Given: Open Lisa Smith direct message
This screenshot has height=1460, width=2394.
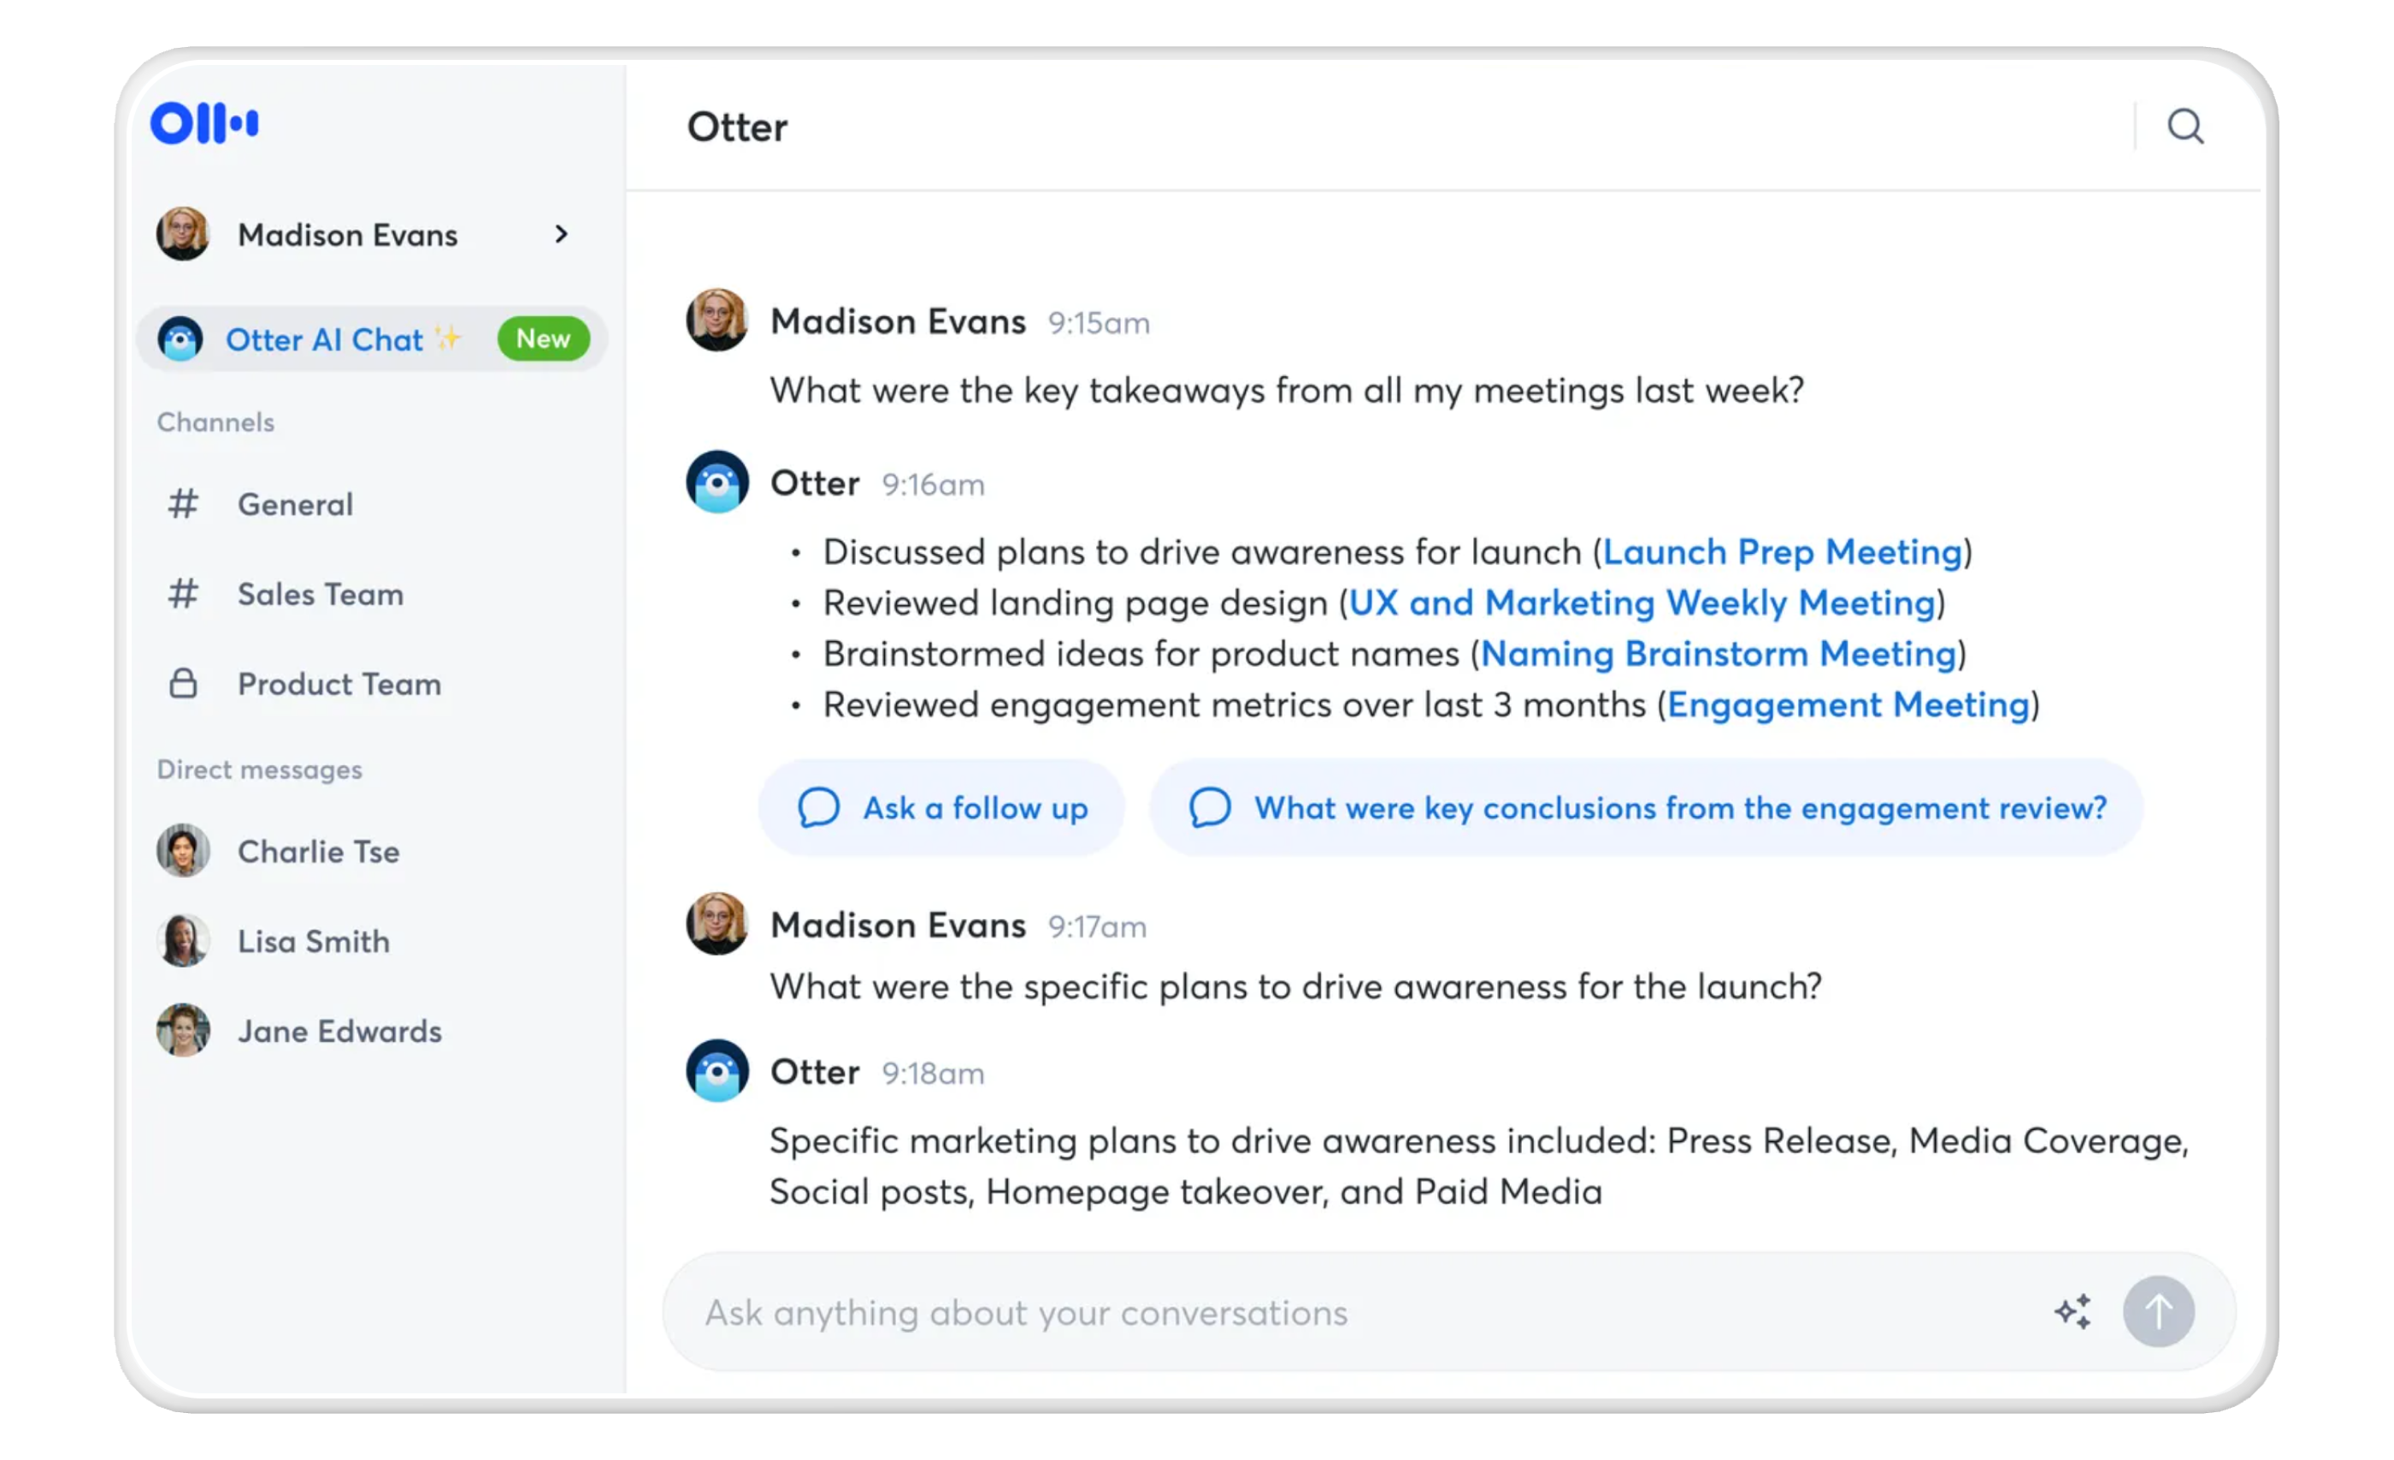Looking at the screenshot, I should coord(313,941).
